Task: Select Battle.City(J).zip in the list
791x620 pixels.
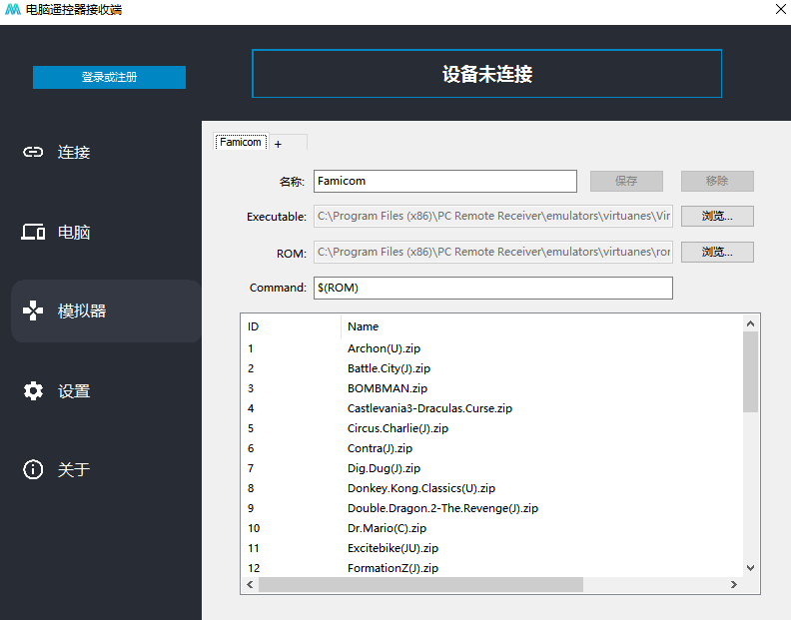Action: (x=389, y=368)
